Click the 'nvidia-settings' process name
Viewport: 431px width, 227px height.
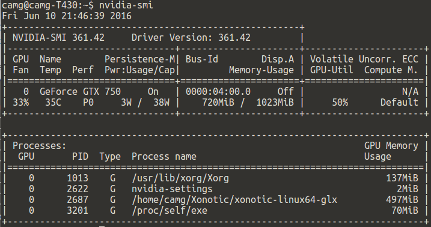(x=172, y=189)
